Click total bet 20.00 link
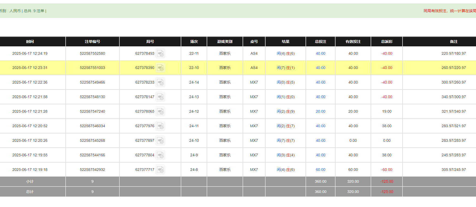This screenshot has width=476, height=207. pyautogui.click(x=320, y=112)
